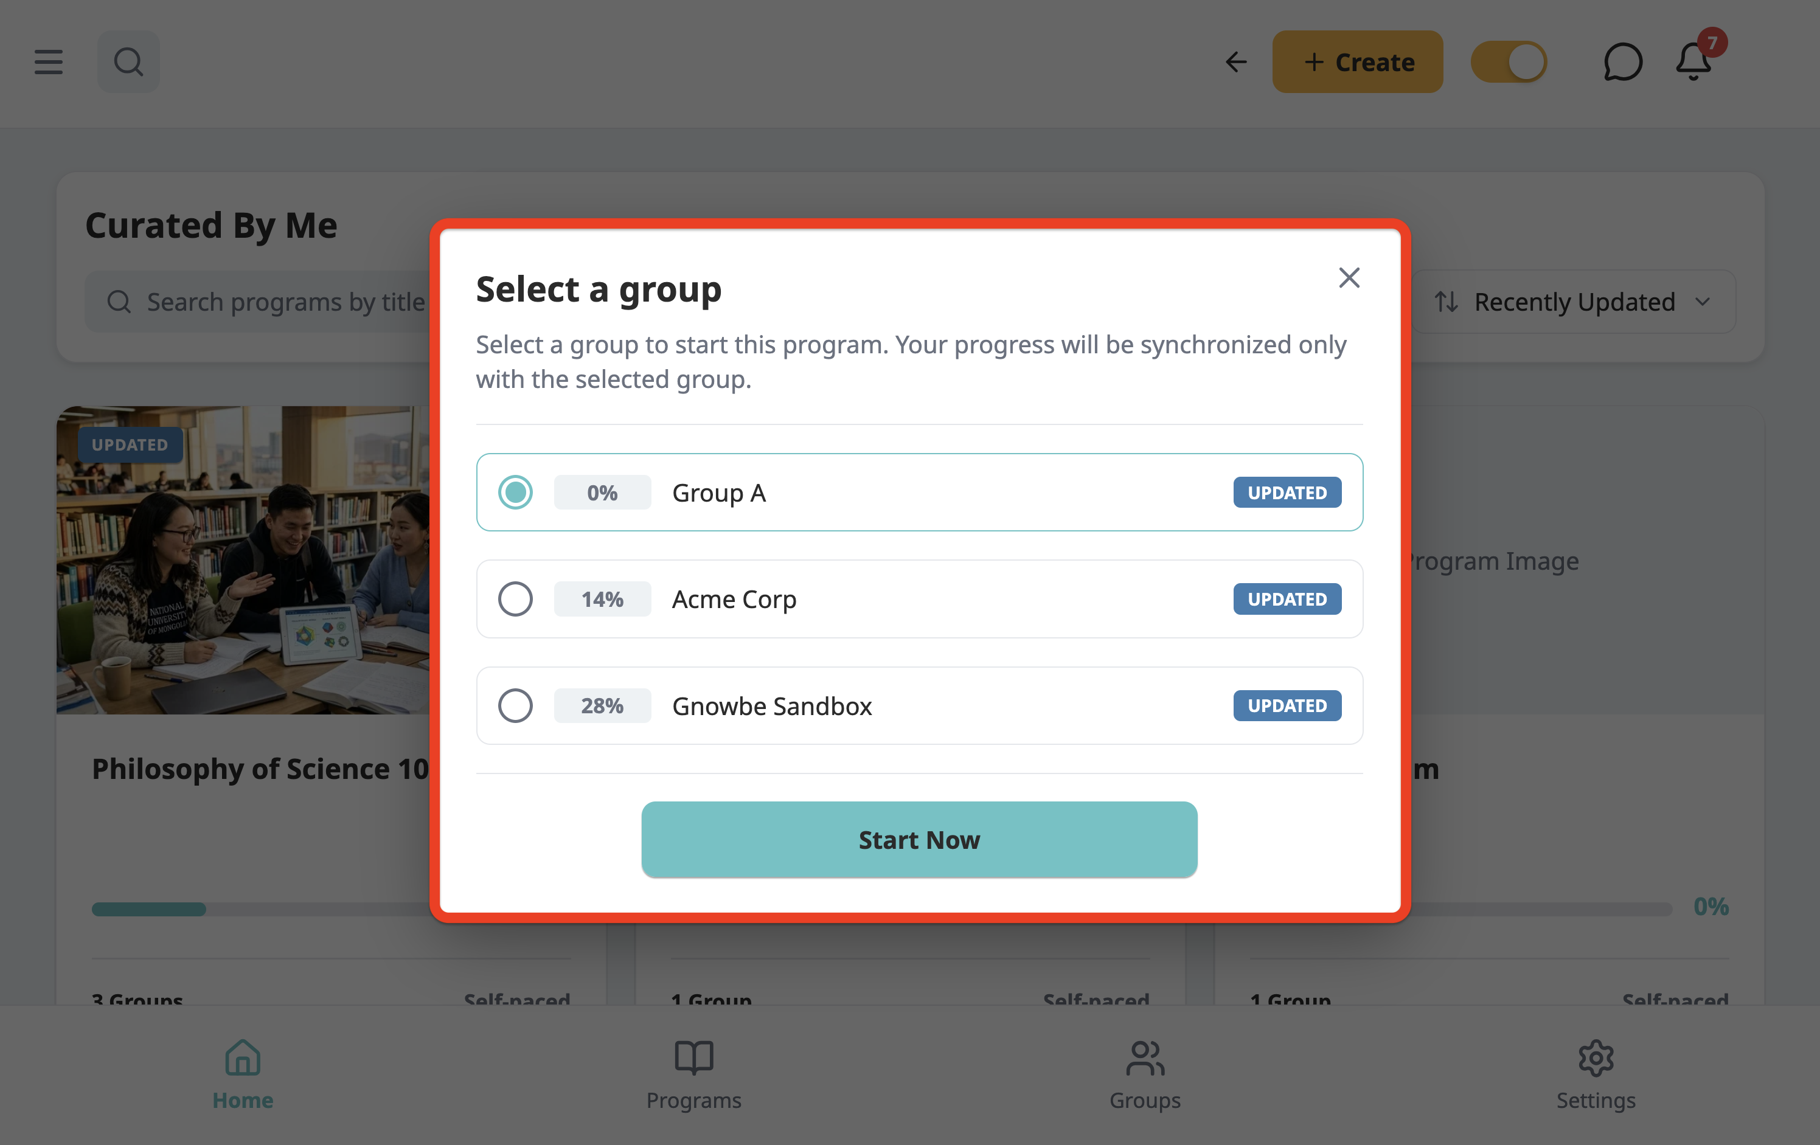
Task: Click the Recently Updated dropdown chevron
Action: click(x=1703, y=302)
